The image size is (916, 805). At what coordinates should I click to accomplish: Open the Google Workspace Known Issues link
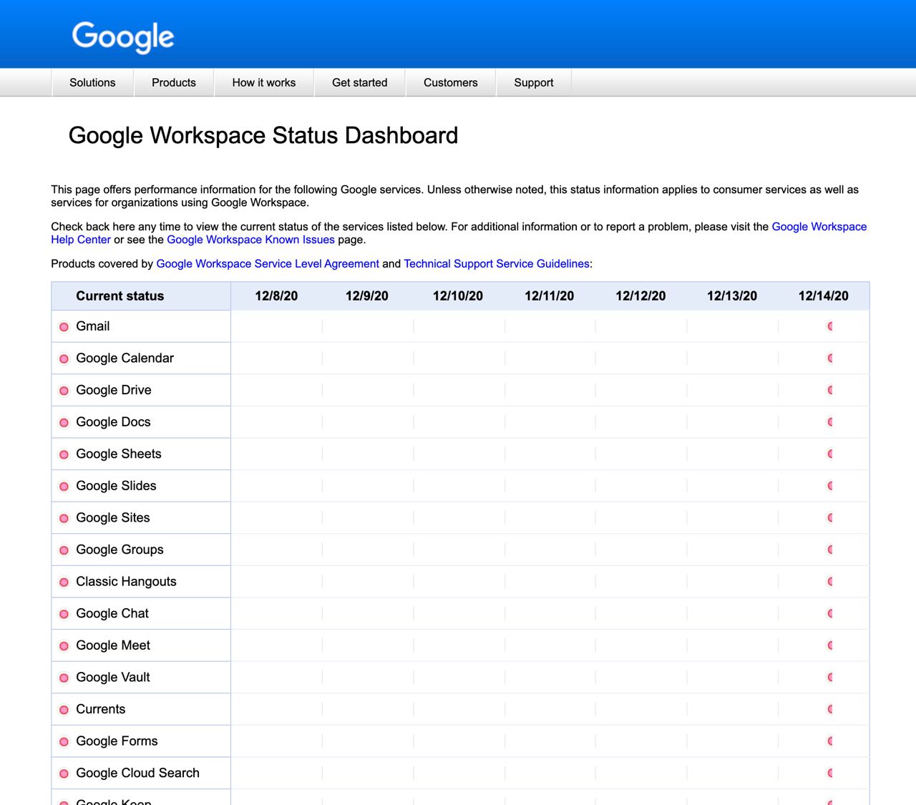(250, 240)
